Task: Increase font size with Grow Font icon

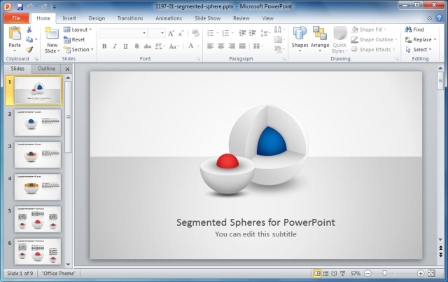Action: pos(171,34)
